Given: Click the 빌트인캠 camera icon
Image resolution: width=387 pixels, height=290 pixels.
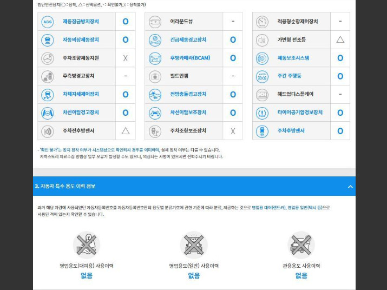Looking at the screenshot, I should tap(155, 76).
